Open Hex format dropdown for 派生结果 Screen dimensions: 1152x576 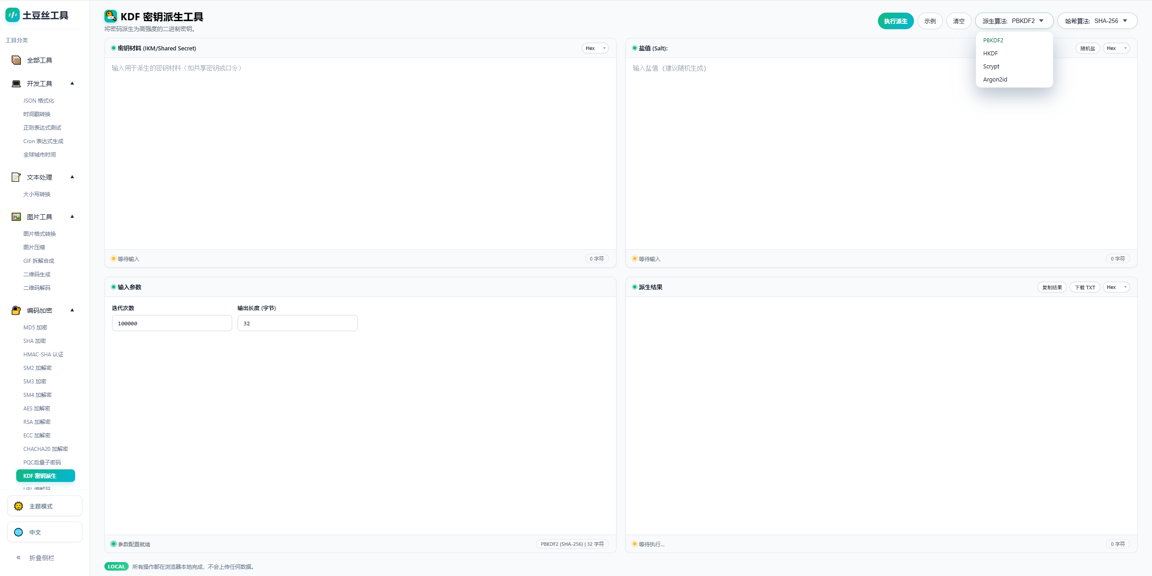coord(1116,287)
